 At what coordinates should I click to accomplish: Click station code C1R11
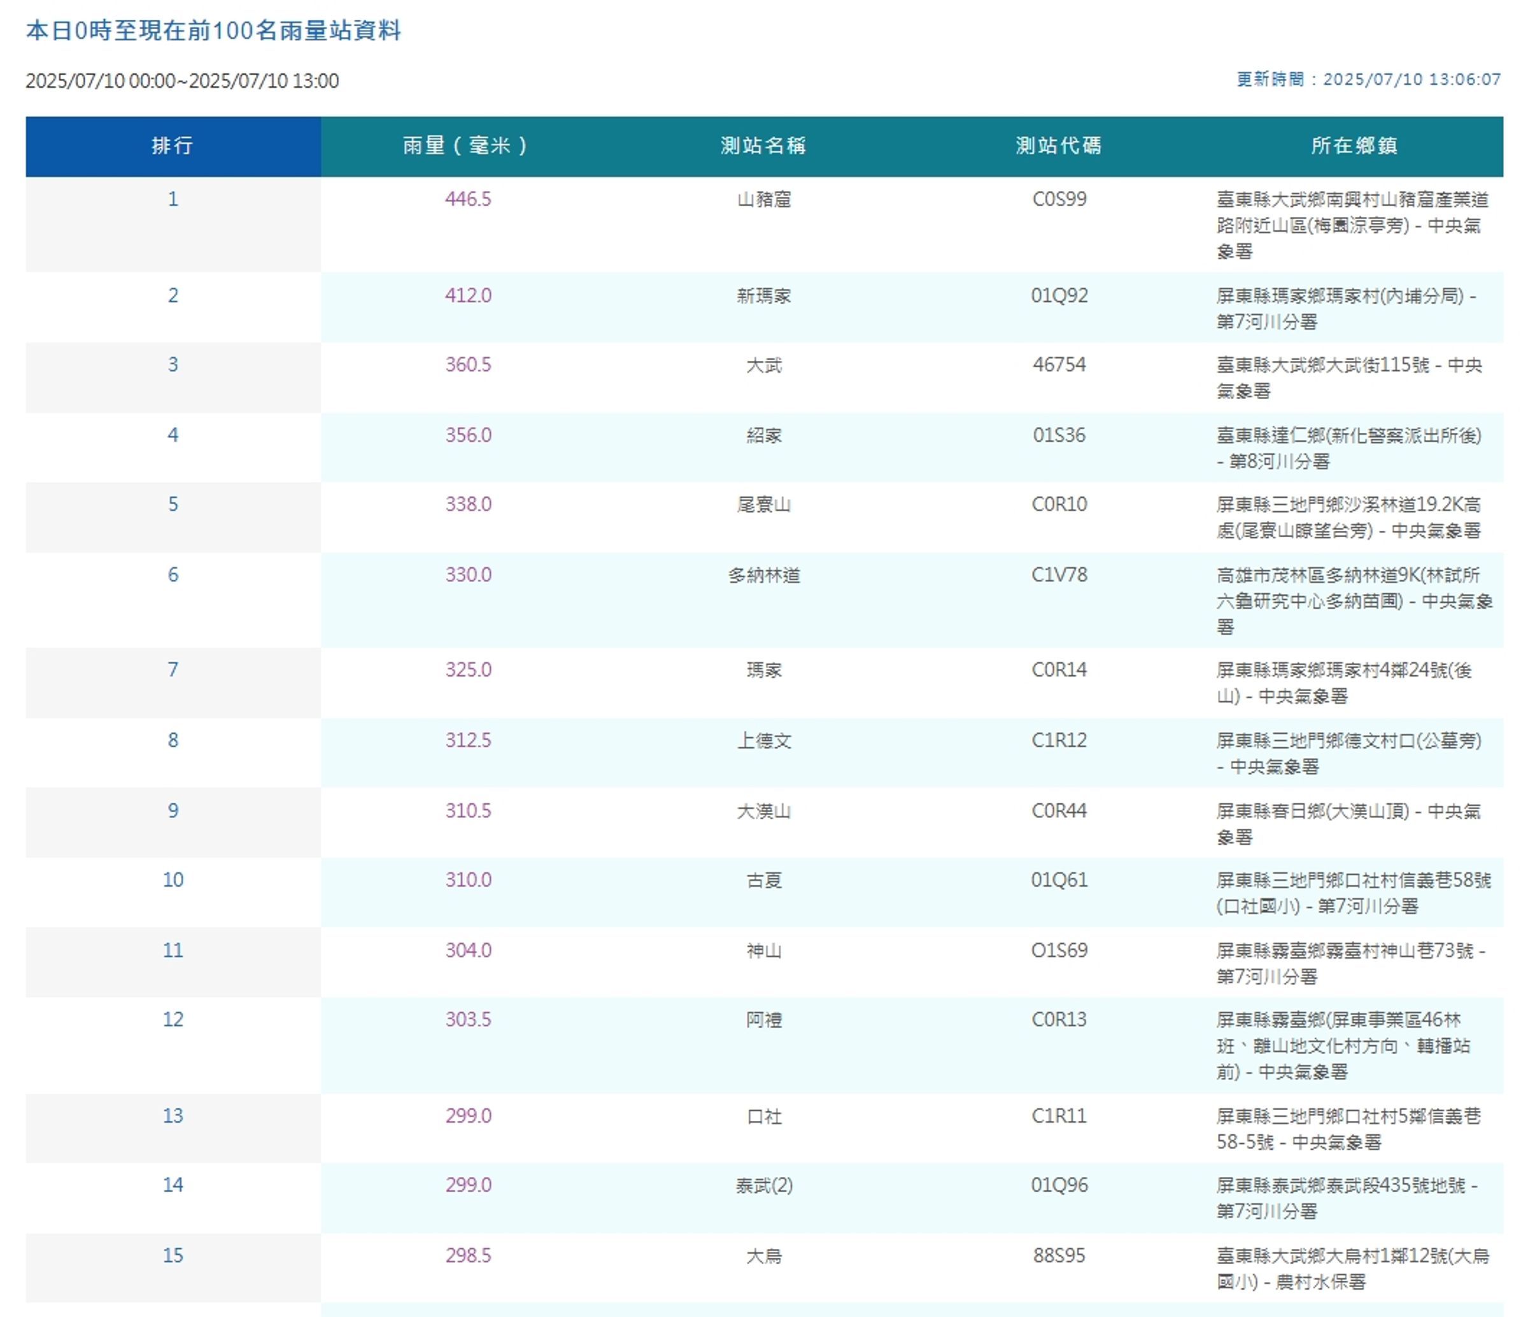pyautogui.click(x=1059, y=1116)
